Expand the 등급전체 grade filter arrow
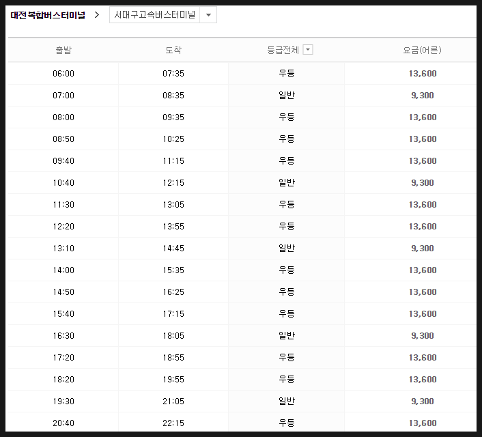 pyautogui.click(x=308, y=50)
